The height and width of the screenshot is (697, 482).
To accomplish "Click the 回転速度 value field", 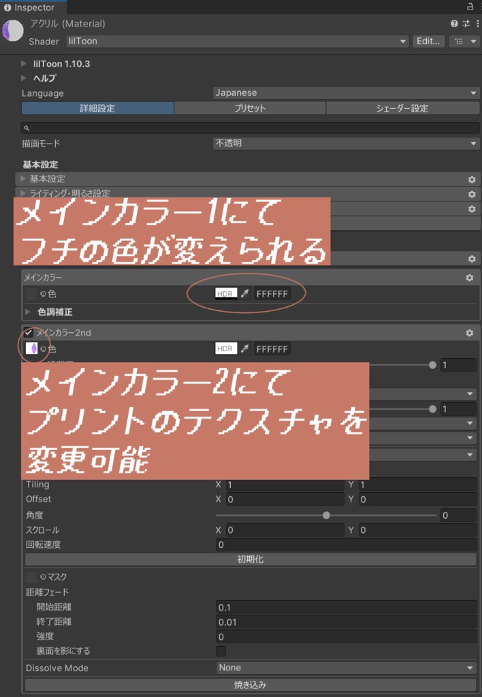I will click(346, 545).
